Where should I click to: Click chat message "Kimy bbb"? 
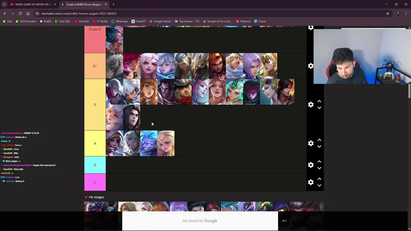[19, 169]
